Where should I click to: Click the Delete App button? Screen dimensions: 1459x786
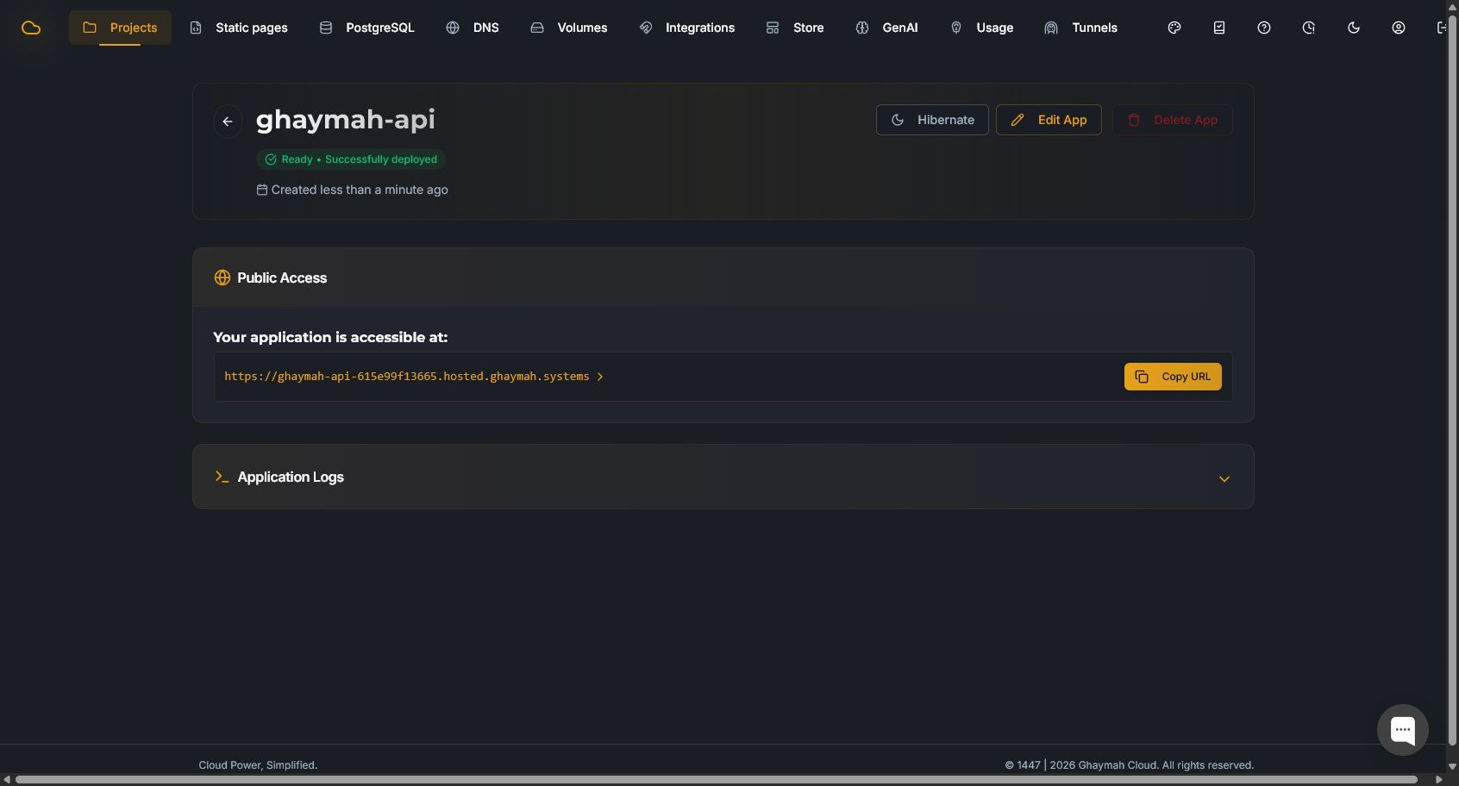[1173, 120]
